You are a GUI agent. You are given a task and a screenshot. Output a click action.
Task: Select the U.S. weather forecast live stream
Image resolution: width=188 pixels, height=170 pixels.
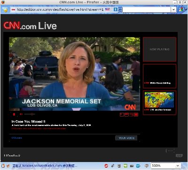click(159, 103)
